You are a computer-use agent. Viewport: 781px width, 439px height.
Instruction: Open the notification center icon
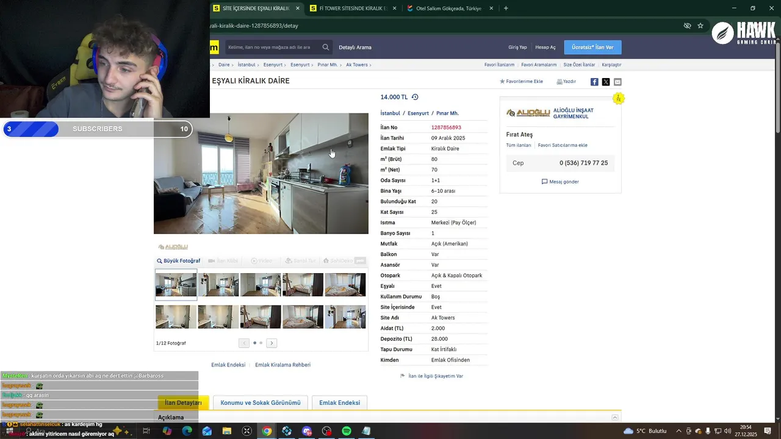(x=768, y=431)
